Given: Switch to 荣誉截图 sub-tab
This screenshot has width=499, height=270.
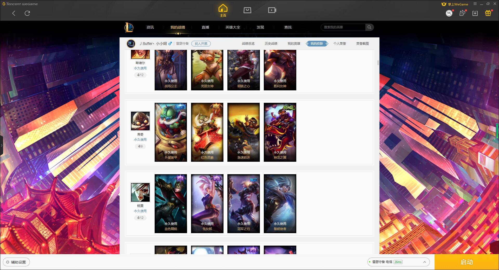Looking at the screenshot, I should point(363,44).
